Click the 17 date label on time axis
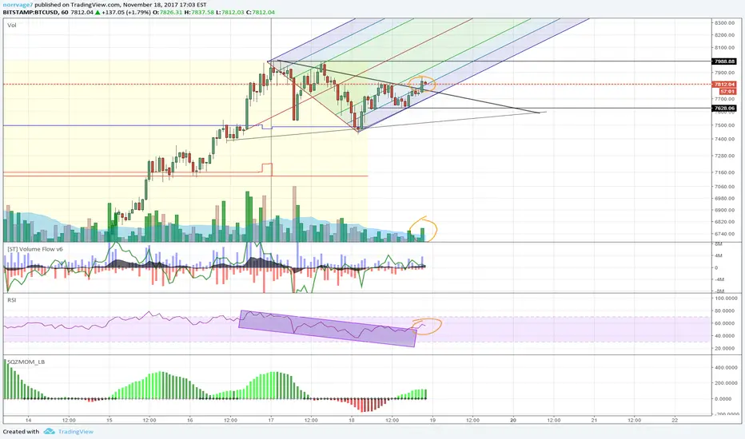Viewport: 745px width, 439px height. coord(271,420)
